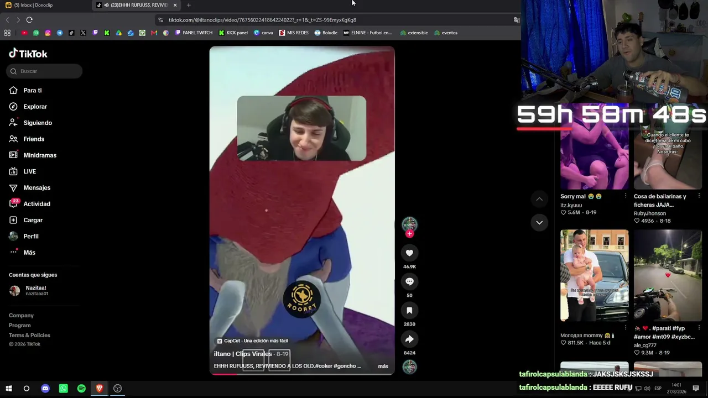Open the canva bookmark
Screen dimensions: 708x398
[x=263, y=33]
